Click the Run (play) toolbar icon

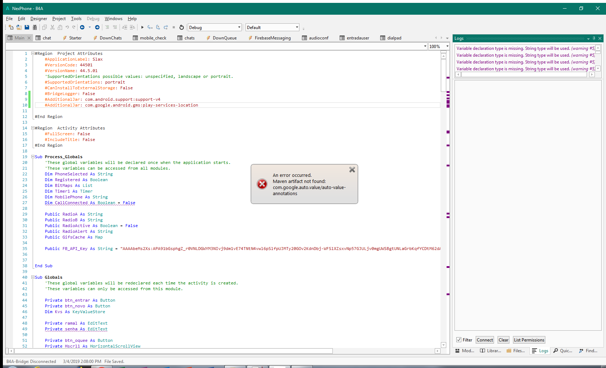143,27
